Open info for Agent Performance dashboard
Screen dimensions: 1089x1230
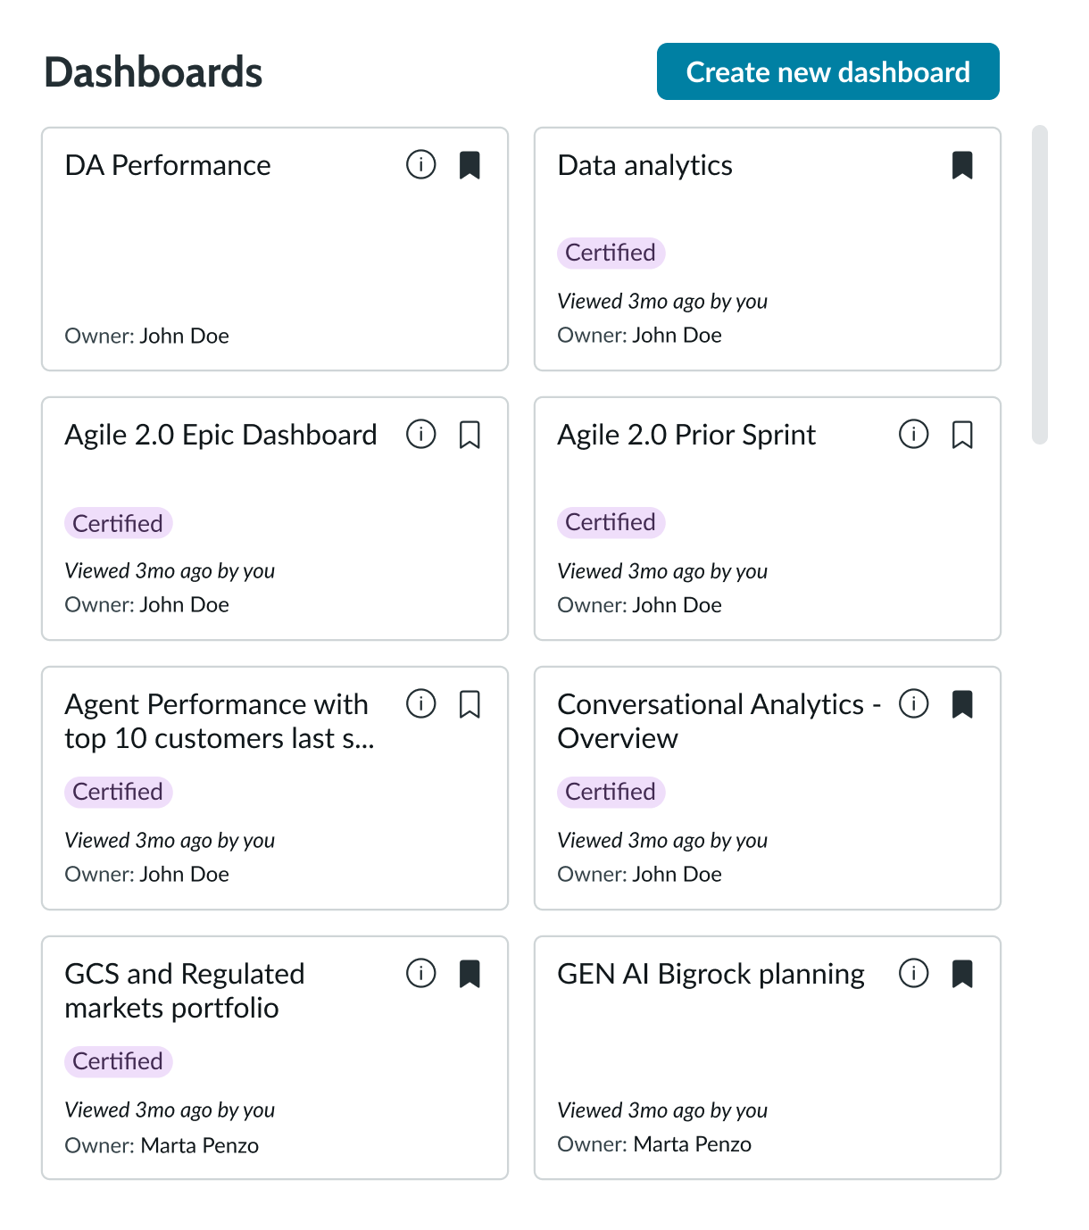(420, 705)
